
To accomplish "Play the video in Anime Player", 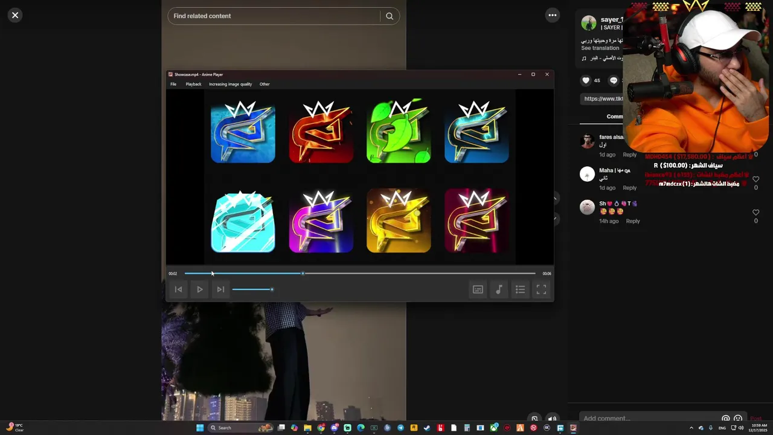I will click(x=199, y=289).
